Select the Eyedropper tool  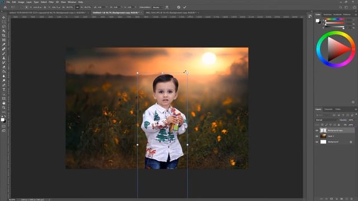tap(4, 45)
